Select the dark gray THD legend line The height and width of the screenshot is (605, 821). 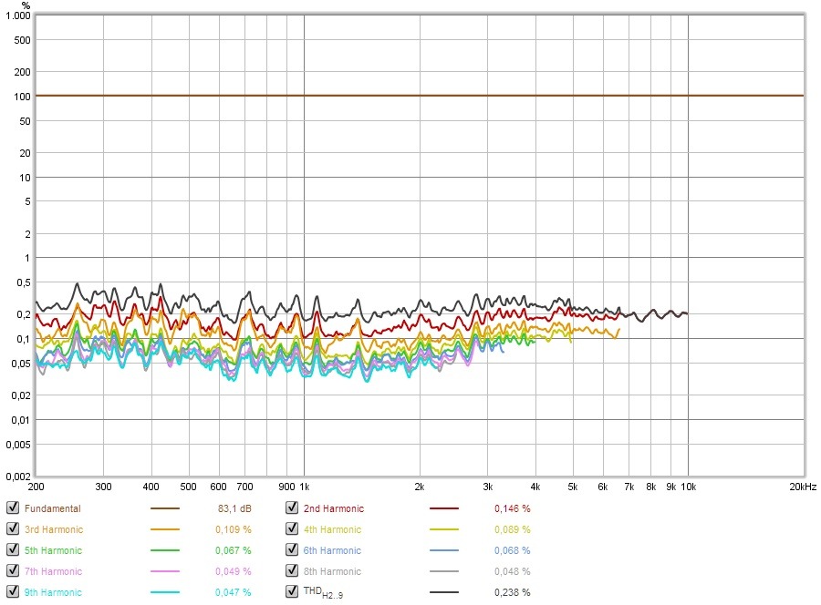point(444,593)
